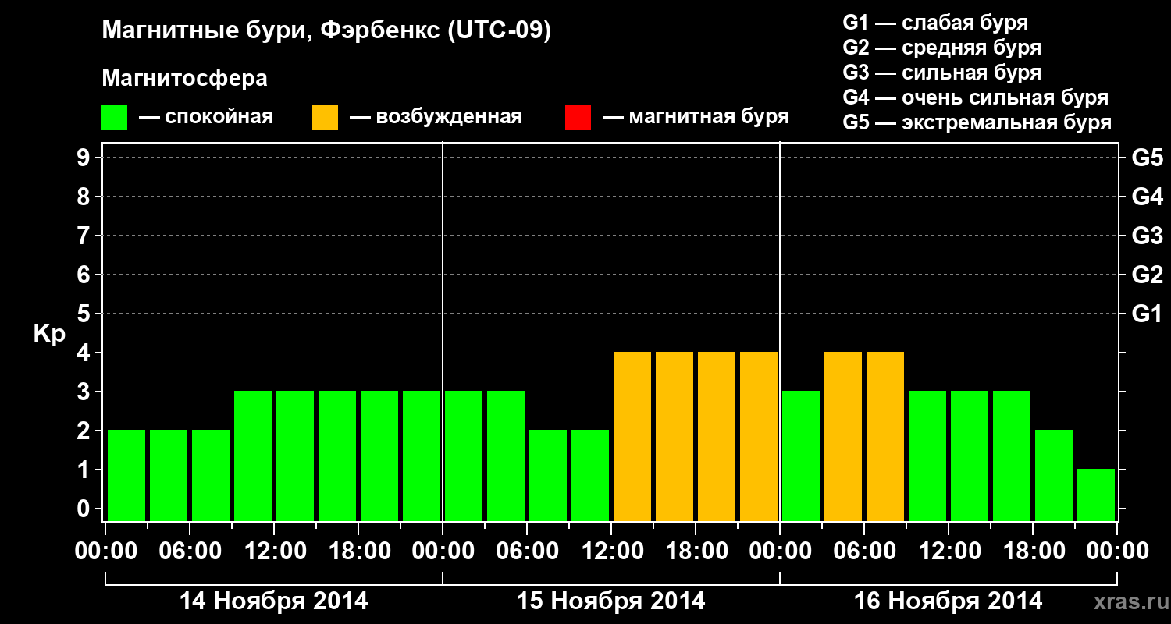Click the first Kp 3 bar on 14 Ноября

pyautogui.click(x=253, y=456)
